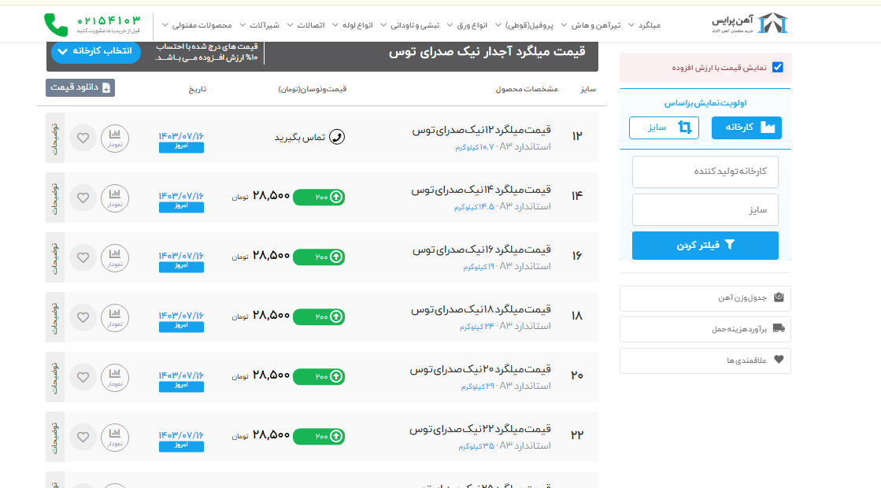
Task: Open the انتخاب کارخانه dropdown
Action: point(96,52)
